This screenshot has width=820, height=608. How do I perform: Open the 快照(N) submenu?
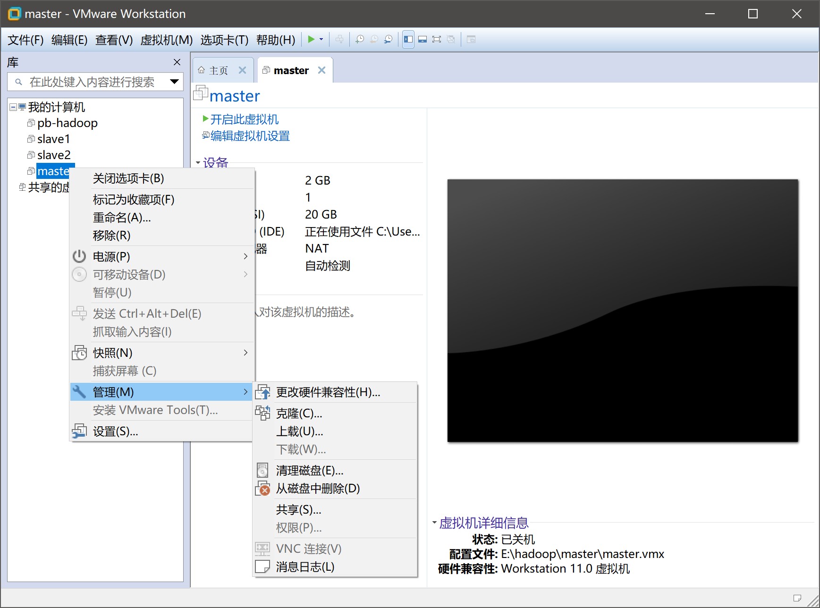pos(112,353)
